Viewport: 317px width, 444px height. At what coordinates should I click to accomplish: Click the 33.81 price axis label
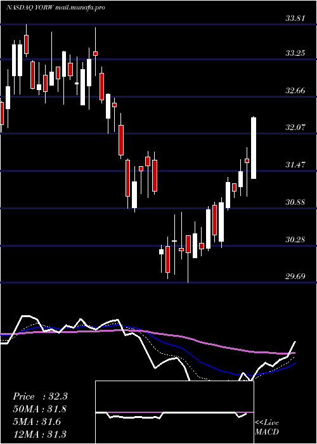point(295,18)
